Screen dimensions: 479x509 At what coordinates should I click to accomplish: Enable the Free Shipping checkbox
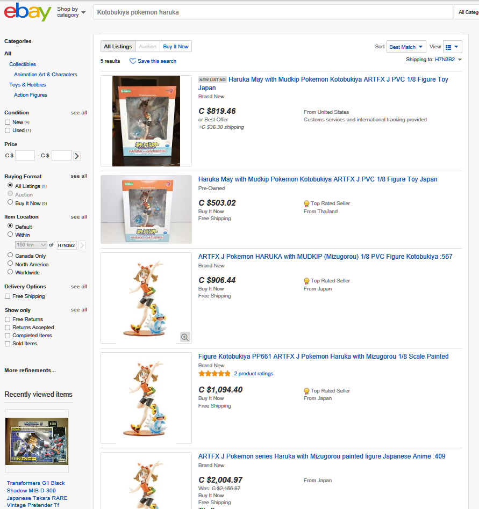tap(8, 296)
